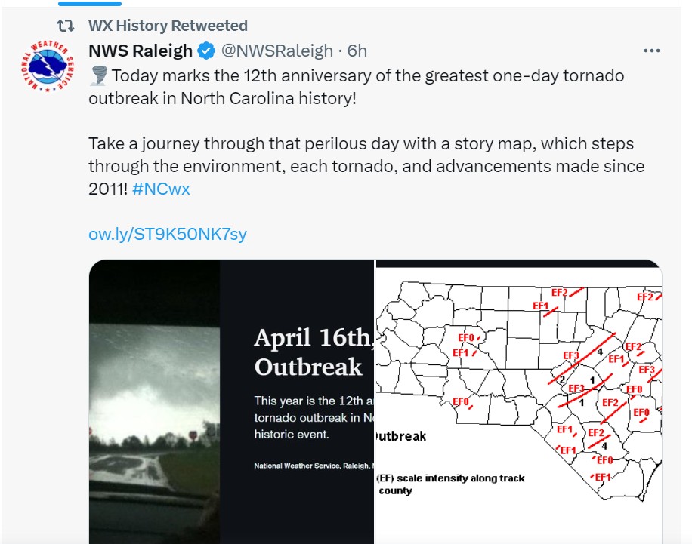Open the #NCwx hashtag
The height and width of the screenshot is (544, 692).
click(x=161, y=189)
